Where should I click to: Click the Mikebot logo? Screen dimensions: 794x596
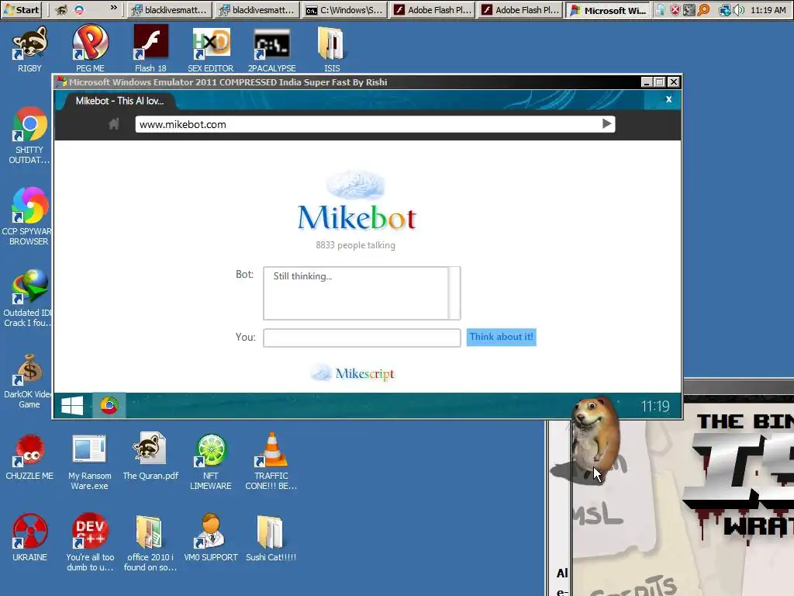(357, 202)
